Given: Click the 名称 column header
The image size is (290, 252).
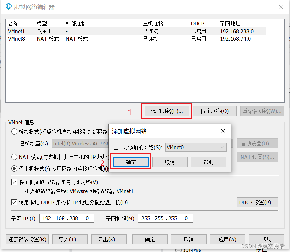Looking at the screenshot, I should pos(21,23).
